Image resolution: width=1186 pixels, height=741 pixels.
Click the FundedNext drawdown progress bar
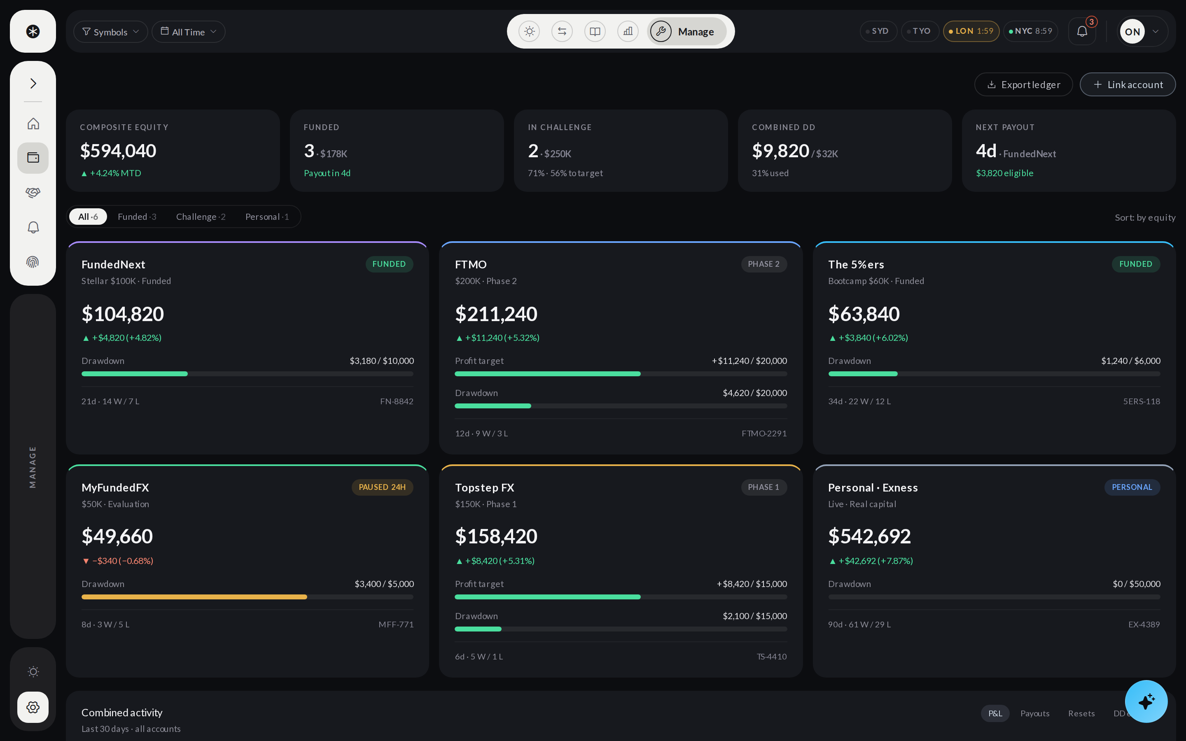[247, 374]
